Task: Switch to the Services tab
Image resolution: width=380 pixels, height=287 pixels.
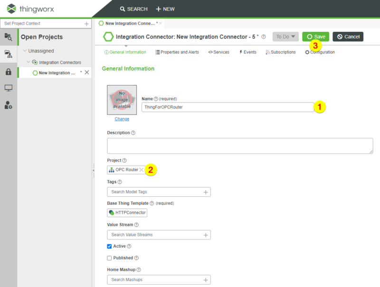Action: [218, 52]
